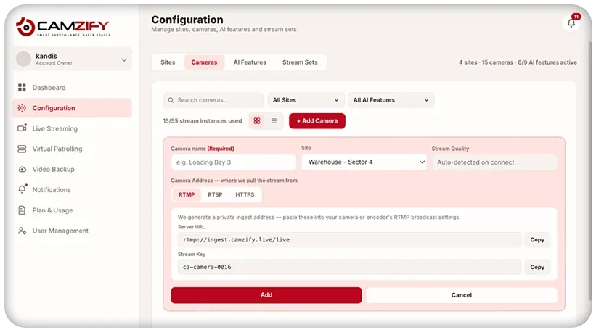Select the HTTPS protocol option
Image resolution: width=596 pixels, height=335 pixels.
pyautogui.click(x=245, y=194)
